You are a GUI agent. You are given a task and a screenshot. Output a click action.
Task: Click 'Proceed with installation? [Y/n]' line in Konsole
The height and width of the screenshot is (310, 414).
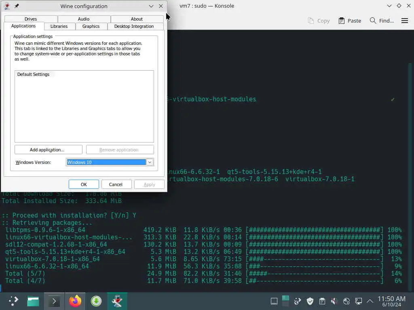(69, 216)
